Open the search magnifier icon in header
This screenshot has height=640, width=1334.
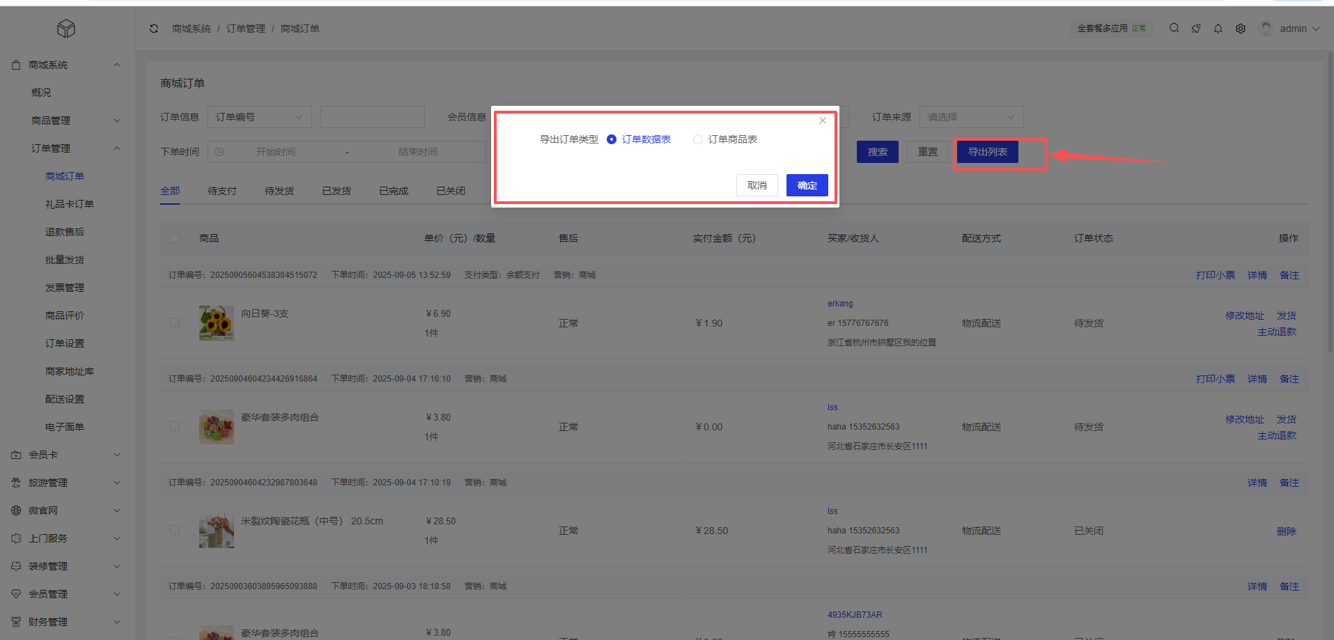point(1174,29)
